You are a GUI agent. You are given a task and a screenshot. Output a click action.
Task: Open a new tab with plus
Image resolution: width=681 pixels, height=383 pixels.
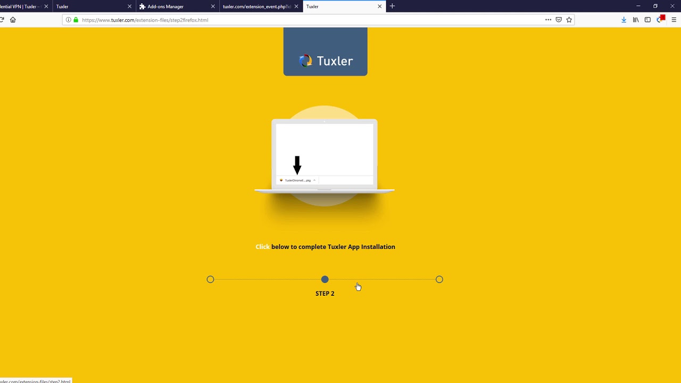392,6
